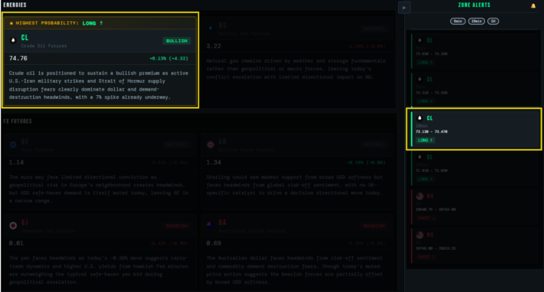Select the 15min timeframe filter
Viewport: 544px width, 292px height.
click(476, 21)
